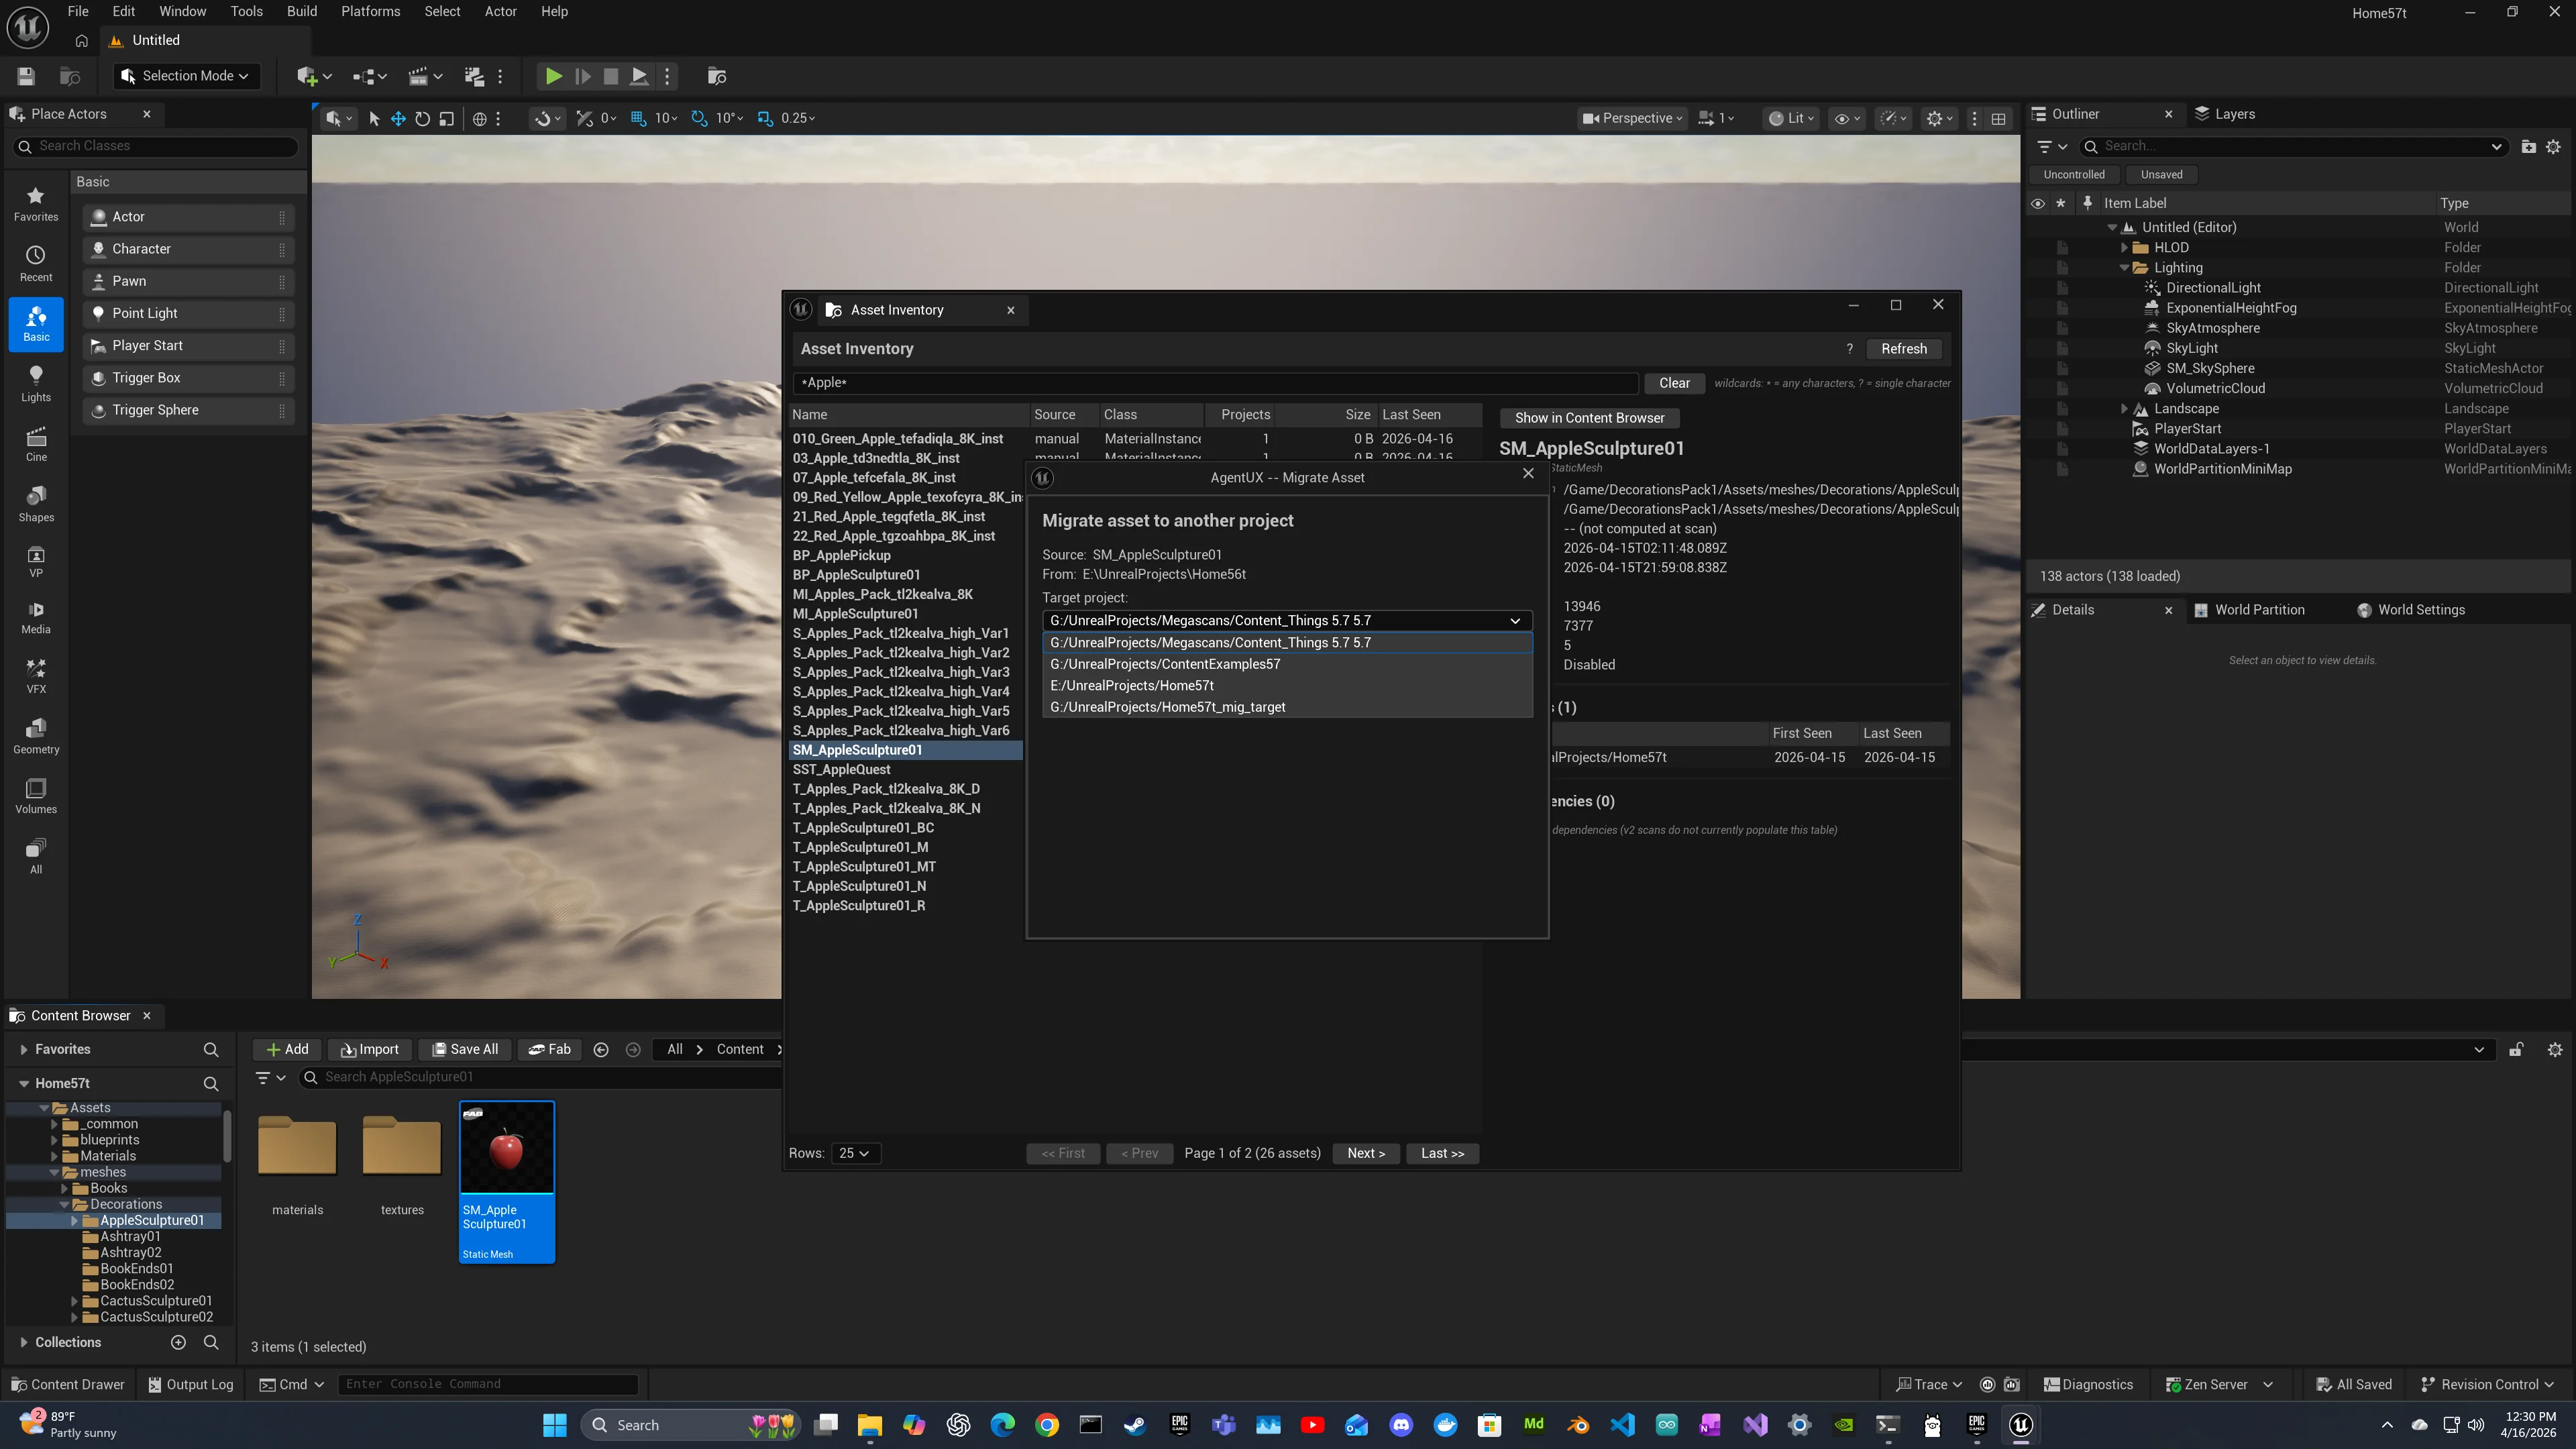Select the Lights category in Place Actors
This screenshot has height=1449, width=2576.
36,384
